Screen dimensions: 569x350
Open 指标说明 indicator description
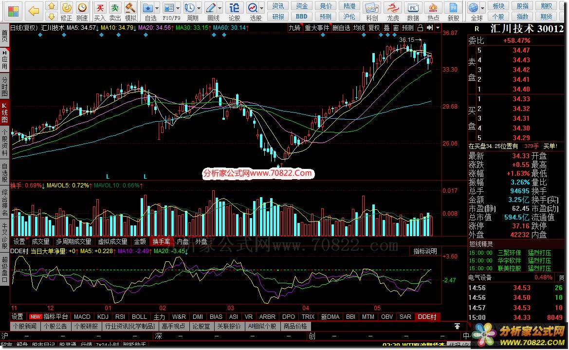coord(425,251)
